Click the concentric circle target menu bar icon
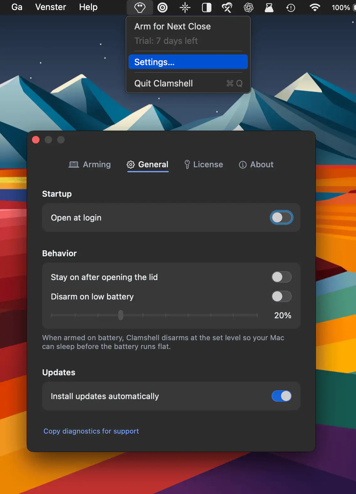 [162, 7]
